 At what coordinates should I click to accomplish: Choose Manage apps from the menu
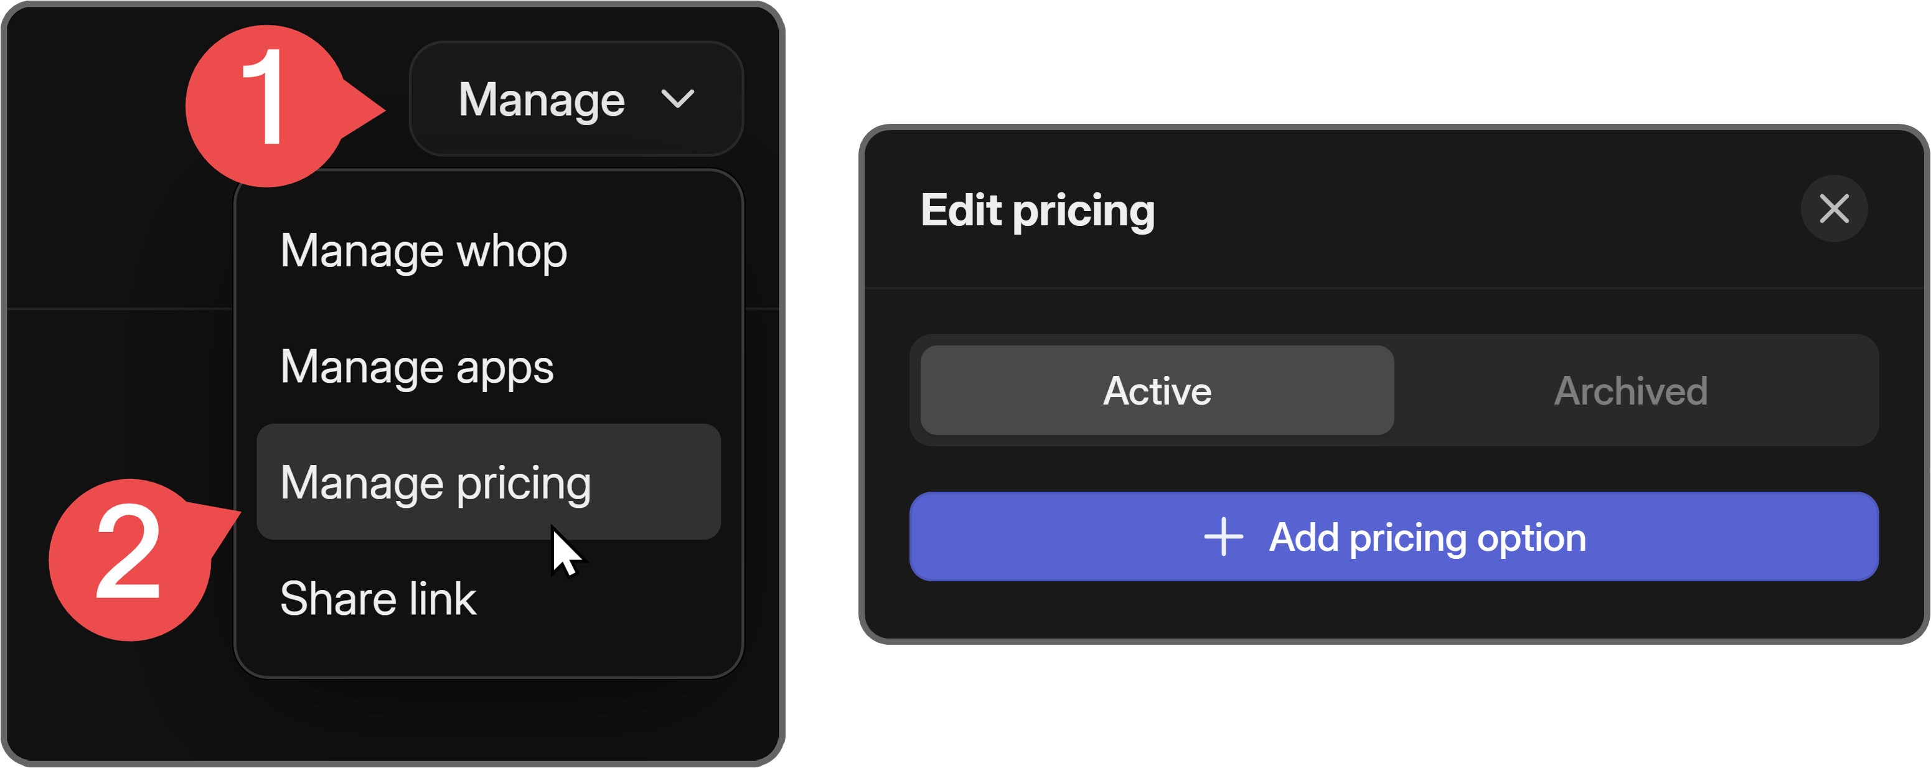tap(418, 367)
